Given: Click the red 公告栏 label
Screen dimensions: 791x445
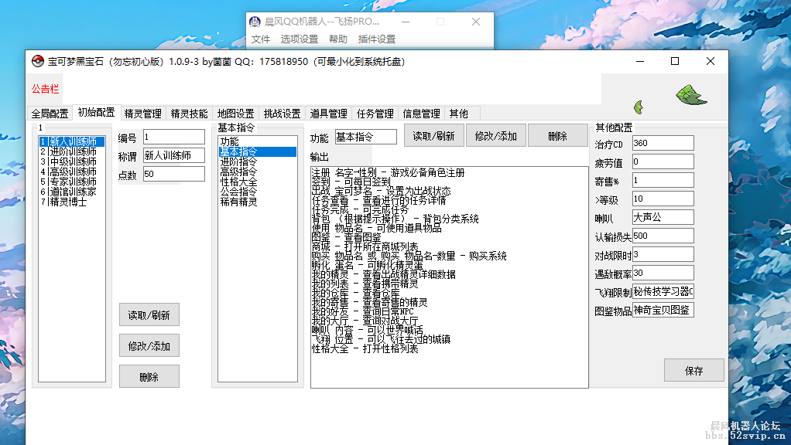Looking at the screenshot, I should [46, 89].
